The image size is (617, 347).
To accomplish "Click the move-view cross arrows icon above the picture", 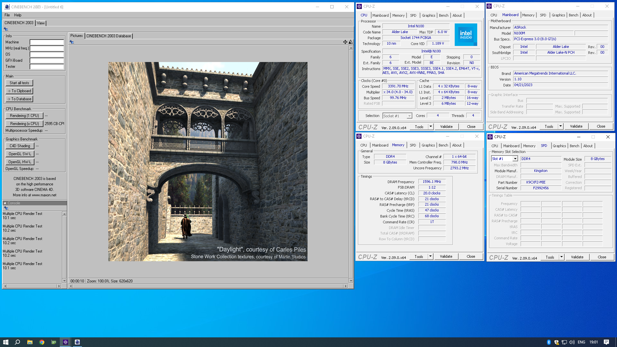I will click(345, 42).
